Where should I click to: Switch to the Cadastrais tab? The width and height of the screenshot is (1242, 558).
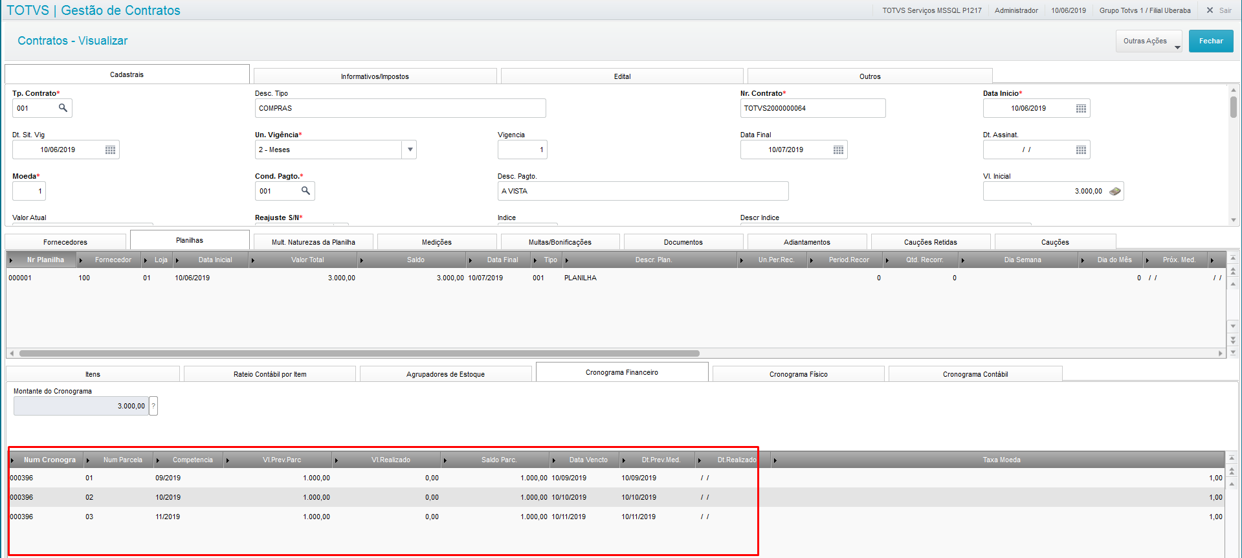tap(127, 74)
